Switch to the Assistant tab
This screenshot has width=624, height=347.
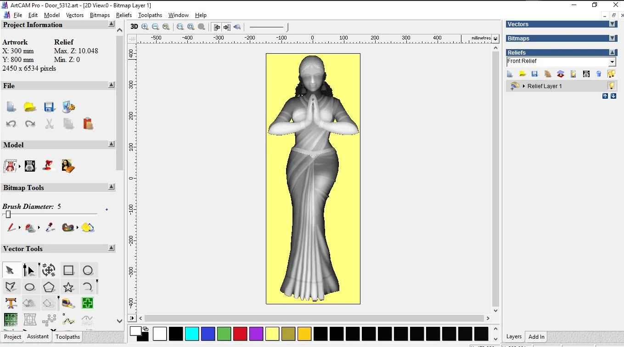(x=38, y=336)
